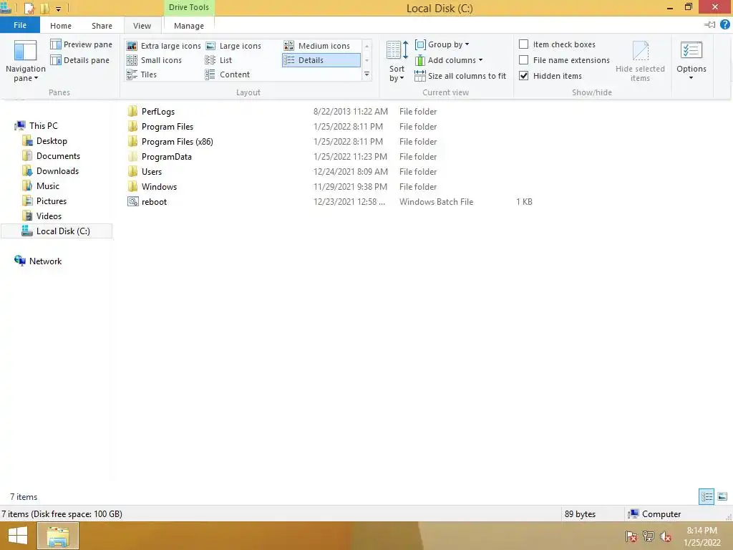The width and height of the screenshot is (733, 550).
Task: Open the File tab
Action: coord(20,25)
